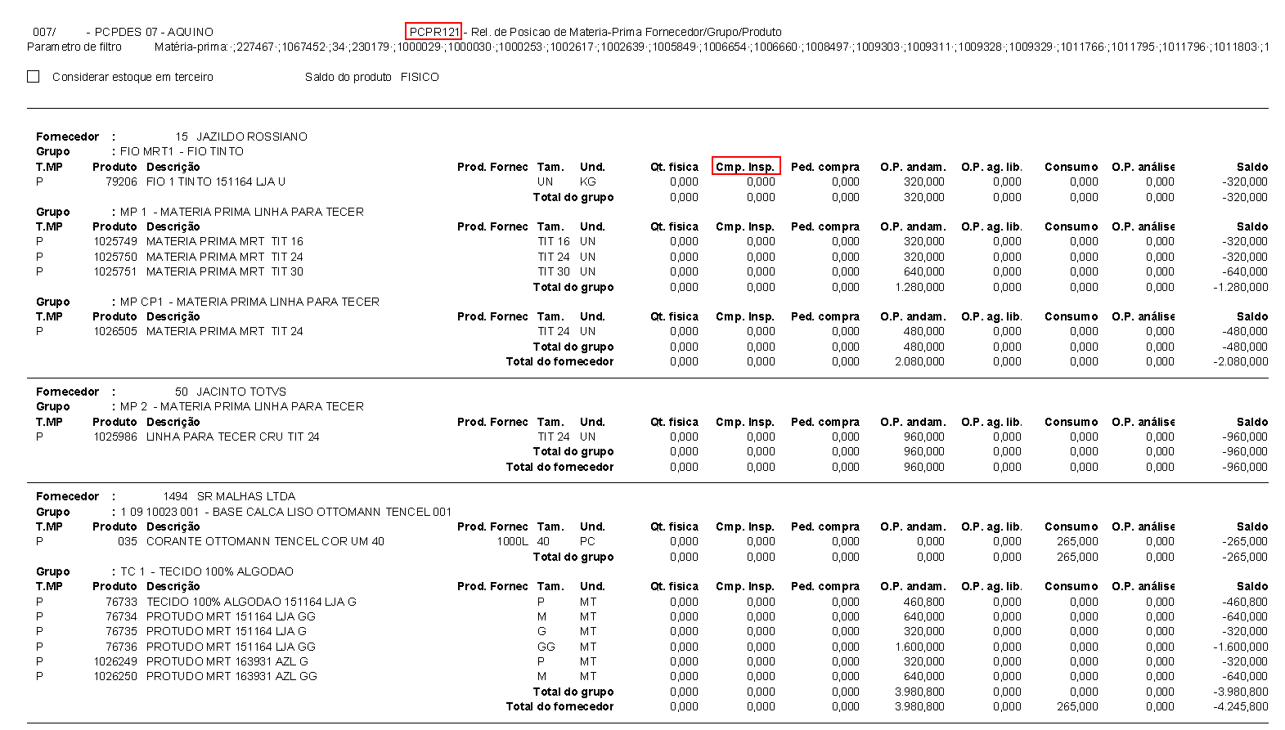Viewport: 1285px width, 730px height.
Task: Select description "CORANTE OTTOMANN TENCEL COR UM 40"
Action: (x=265, y=541)
